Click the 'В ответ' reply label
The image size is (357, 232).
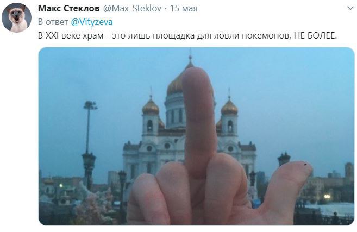tap(53, 22)
